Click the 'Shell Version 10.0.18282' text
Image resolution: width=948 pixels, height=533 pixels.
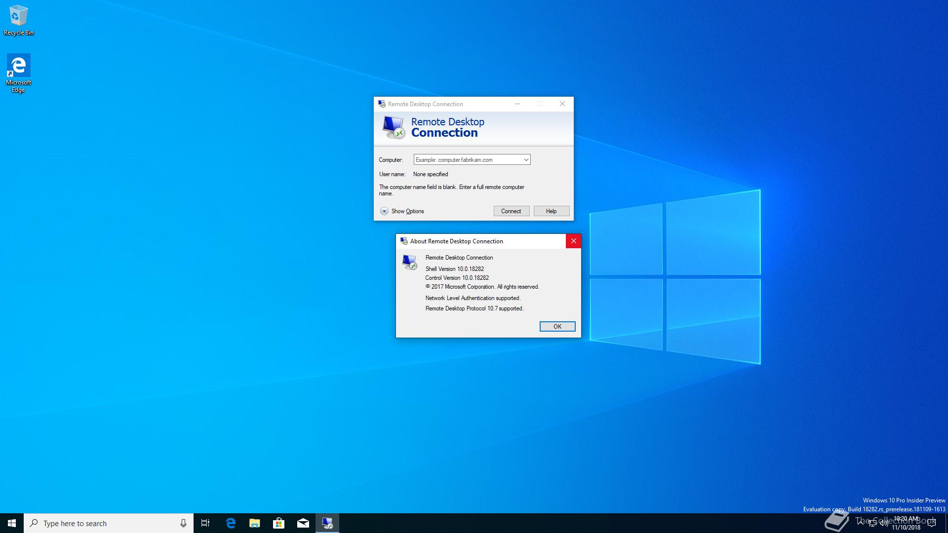click(455, 269)
